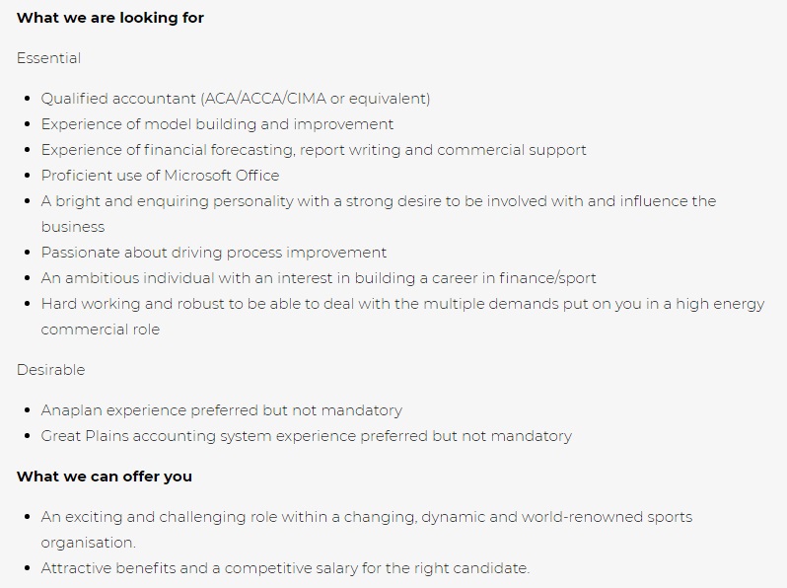Click the 'Desirable' subheading text
787x588 pixels.
tap(50, 370)
